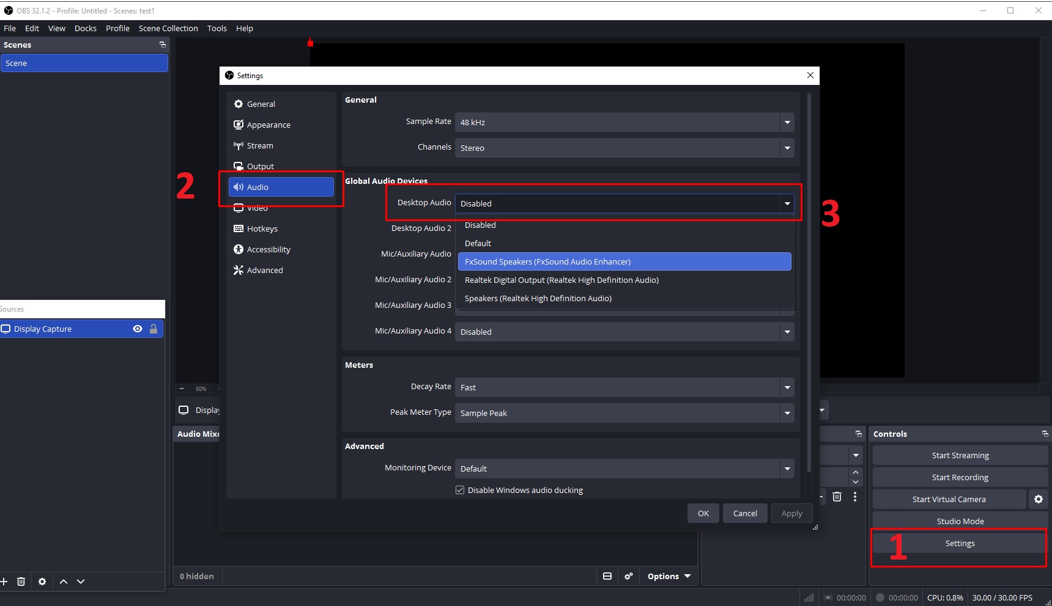Click the Settings dialog vertical scrollbar
The height and width of the screenshot is (606, 1052).
pyautogui.click(x=809, y=283)
